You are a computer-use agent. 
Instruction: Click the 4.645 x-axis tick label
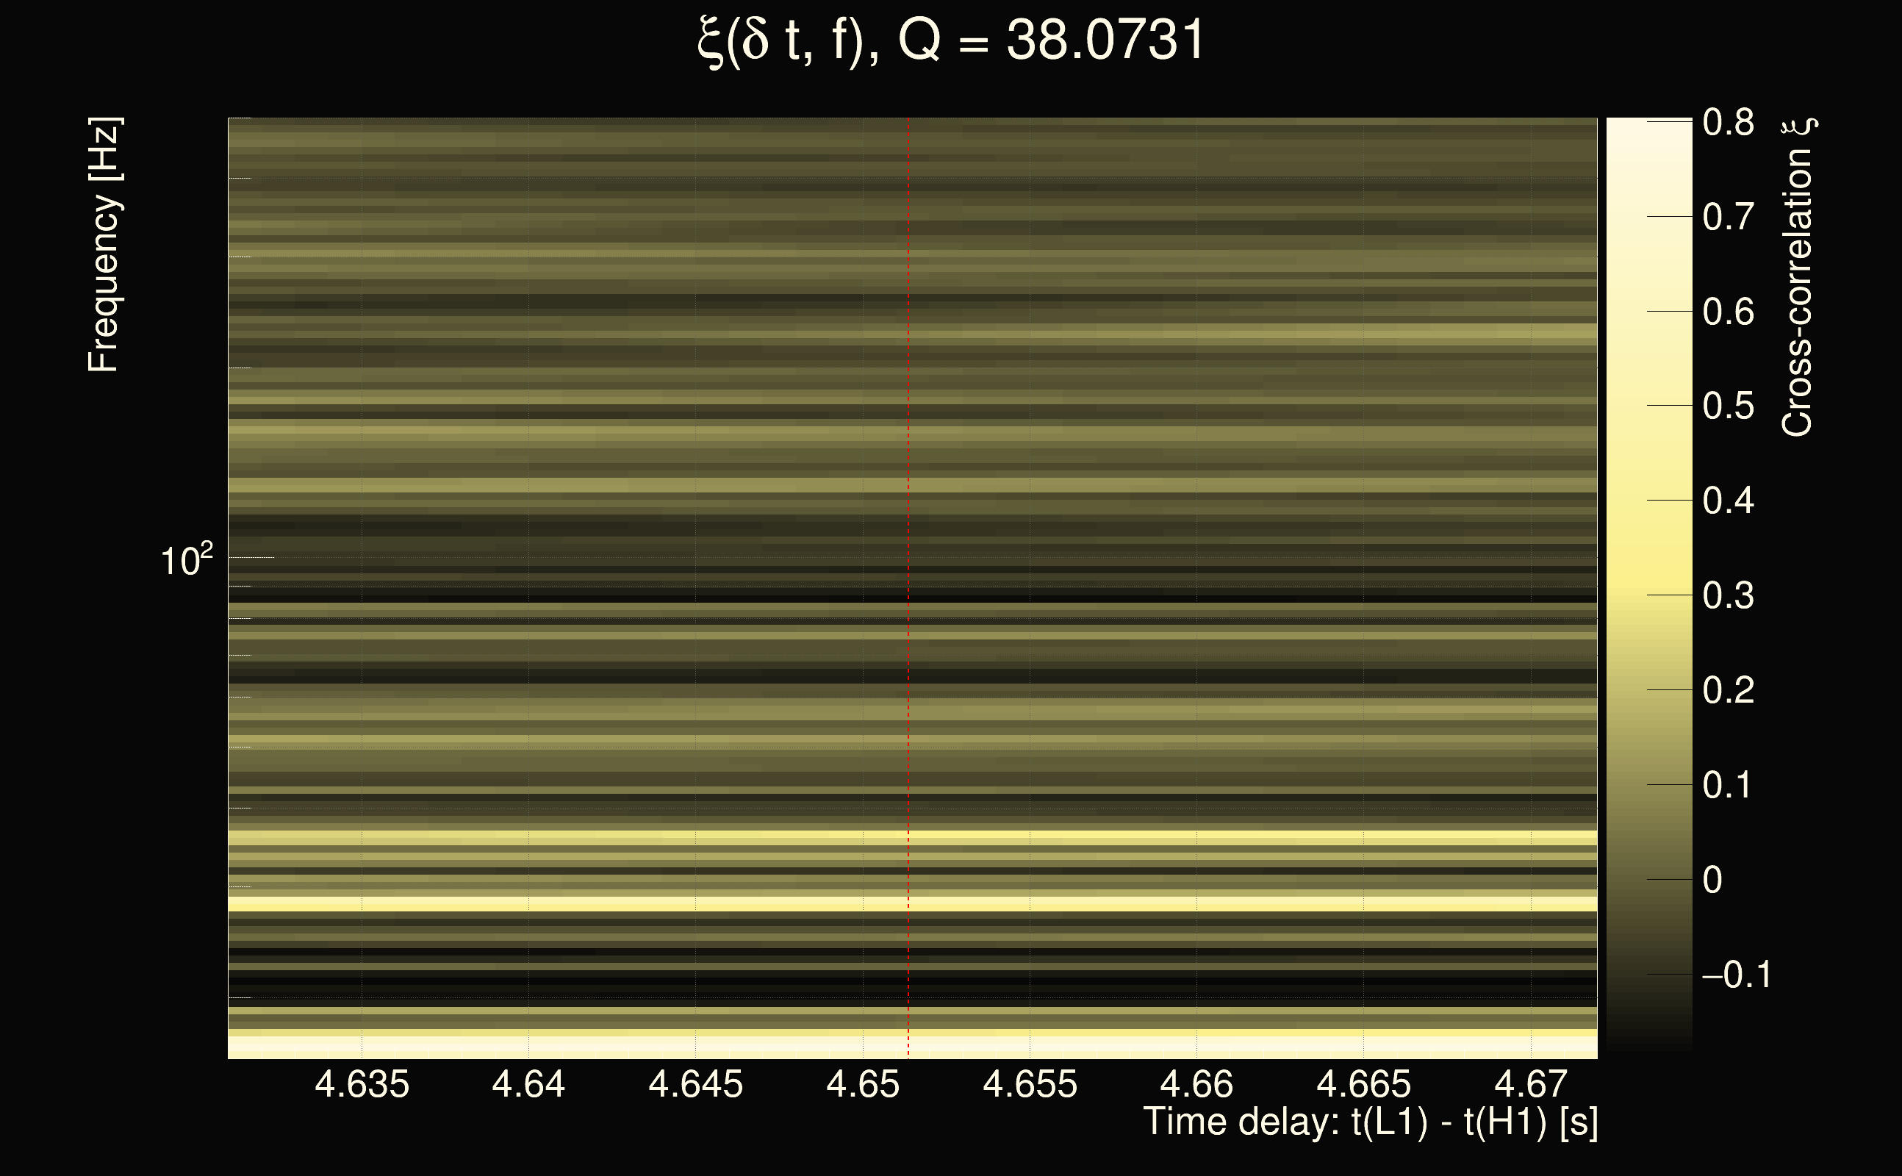click(695, 1084)
